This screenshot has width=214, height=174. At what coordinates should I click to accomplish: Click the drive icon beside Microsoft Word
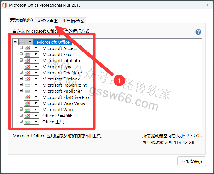(x=28, y=109)
